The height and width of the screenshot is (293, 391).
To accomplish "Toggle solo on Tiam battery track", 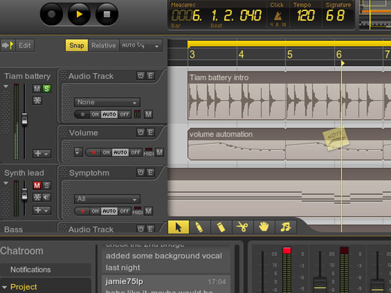I will click(46, 89).
